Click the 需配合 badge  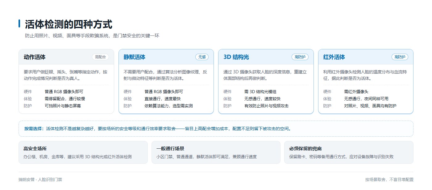point(101,57)
